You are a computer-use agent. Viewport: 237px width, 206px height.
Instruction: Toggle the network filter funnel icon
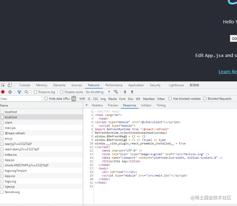click(x=19, y=92)
